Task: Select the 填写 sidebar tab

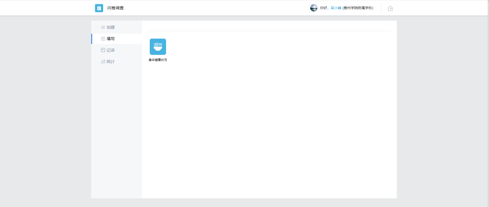Action: (111, 39)
